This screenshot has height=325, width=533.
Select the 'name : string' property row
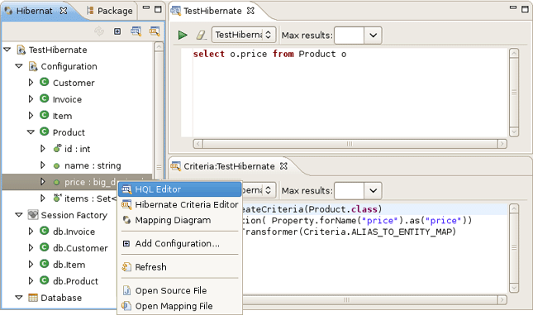point(77,165)
